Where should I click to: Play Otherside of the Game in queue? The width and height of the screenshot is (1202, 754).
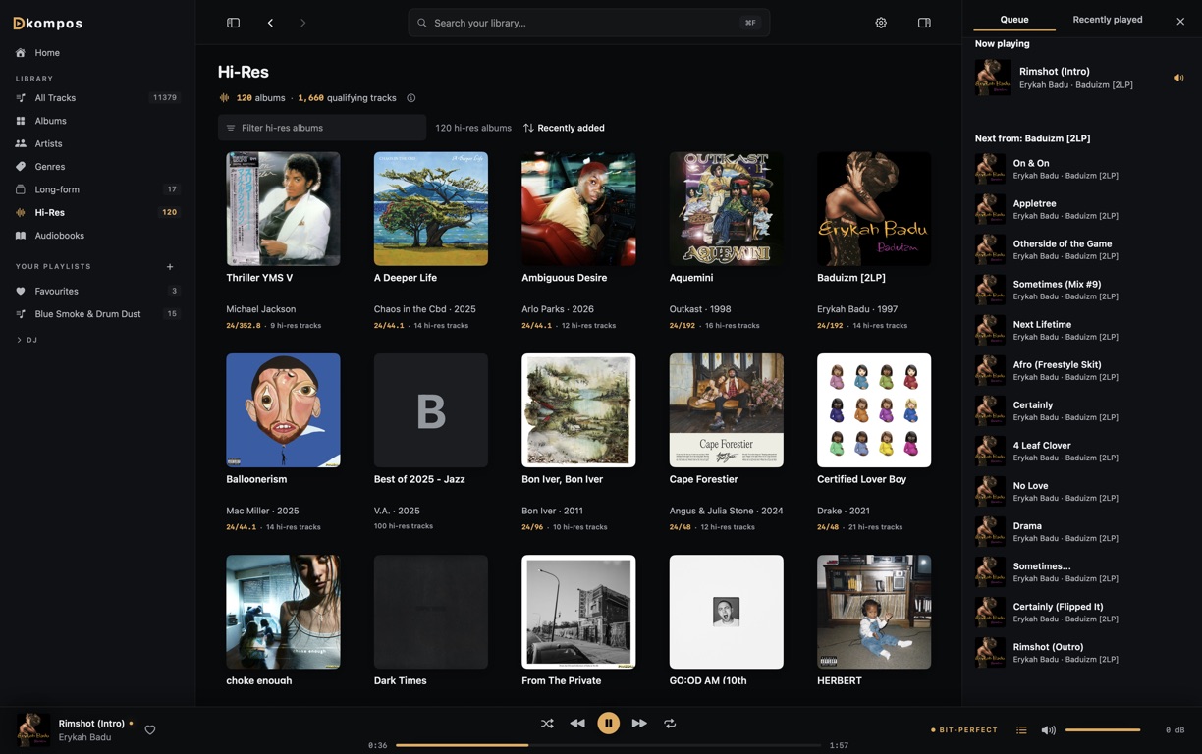tap(1081, 249)
